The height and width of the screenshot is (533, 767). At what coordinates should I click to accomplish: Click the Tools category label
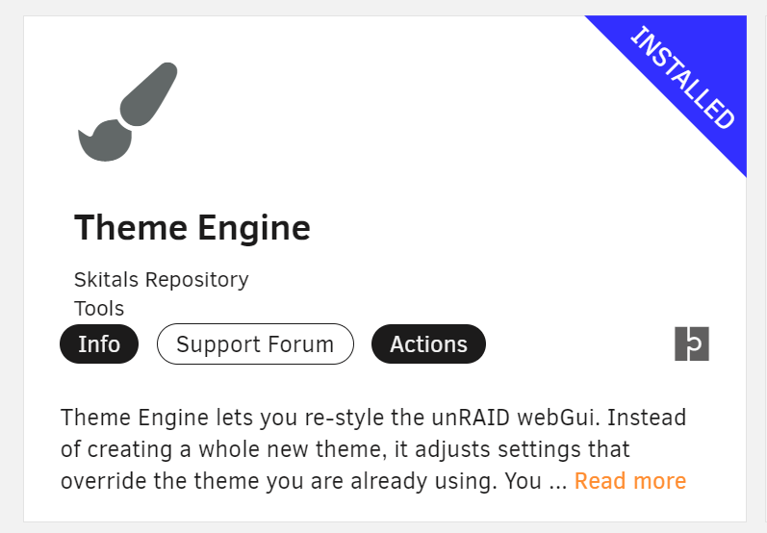click(x=99, y=309)
